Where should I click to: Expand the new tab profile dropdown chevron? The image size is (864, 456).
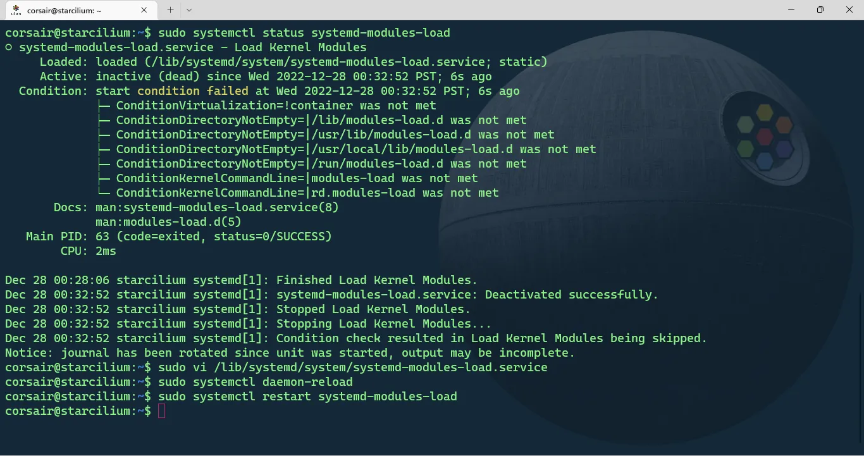[189, 10]
